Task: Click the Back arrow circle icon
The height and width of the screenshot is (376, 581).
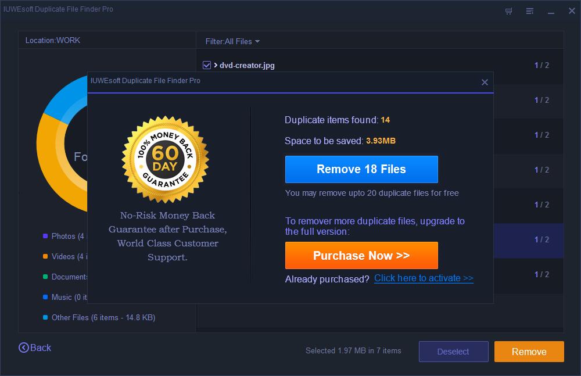Action: pyautogui.click(x=24, y=348)
